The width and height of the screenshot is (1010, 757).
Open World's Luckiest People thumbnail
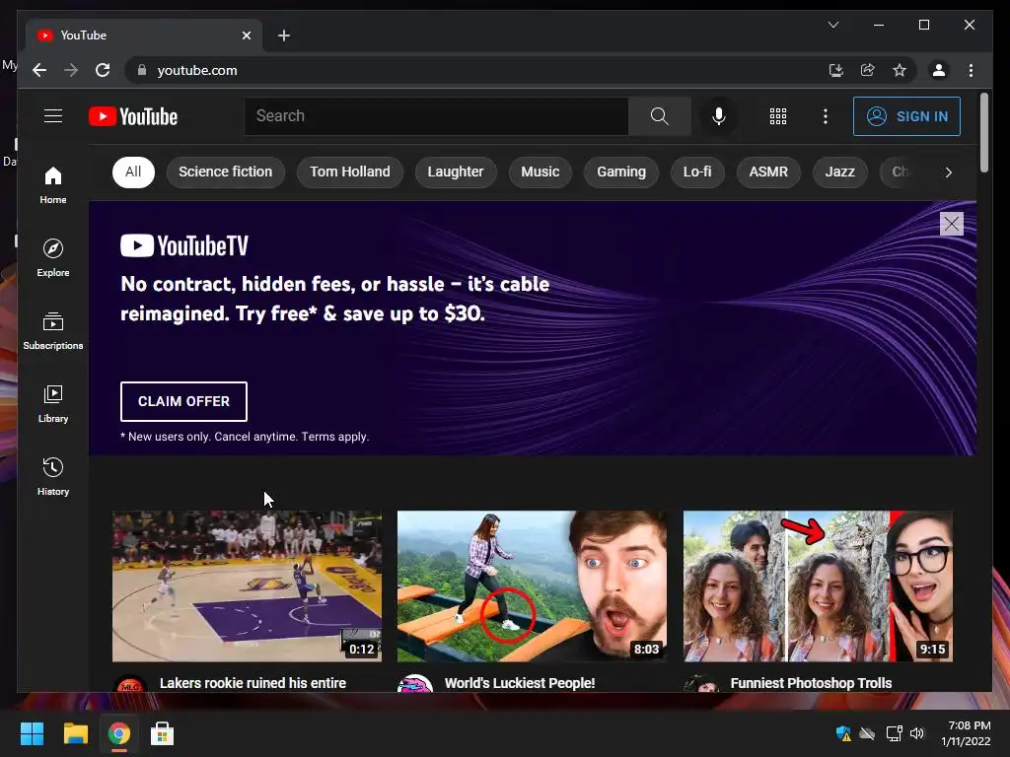(532, 585)
